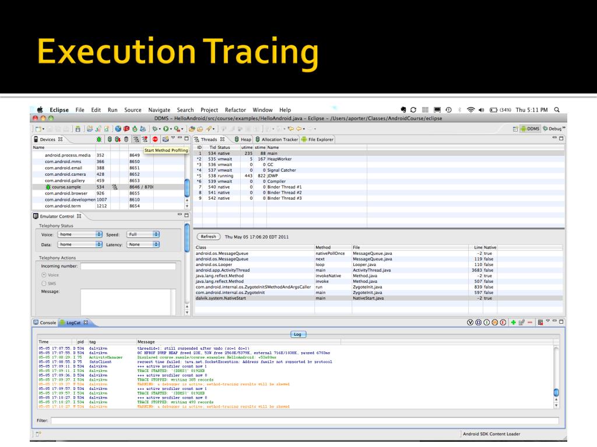This screenshot has width=597, height=447.
Task: Click the red Stop Process icon
Action: coord(155,140)
